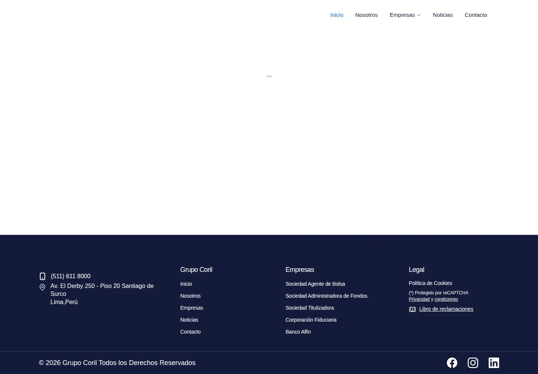This screenshot has height=374, width=538.
Task: Click the reCAPTCHA Privacidad link
Action: tap(419, 299)
